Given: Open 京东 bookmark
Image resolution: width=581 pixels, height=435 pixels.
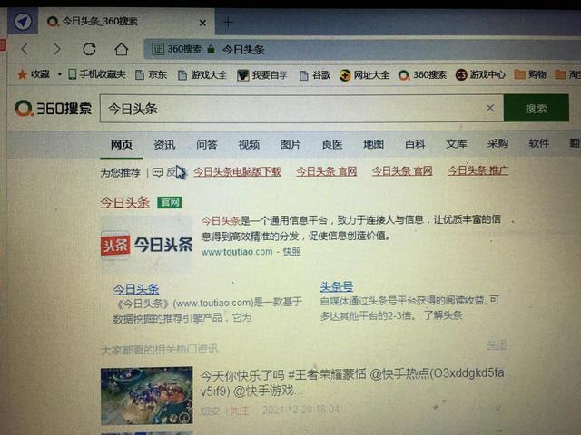Looking at the screenshot, I should pos(152,74).
